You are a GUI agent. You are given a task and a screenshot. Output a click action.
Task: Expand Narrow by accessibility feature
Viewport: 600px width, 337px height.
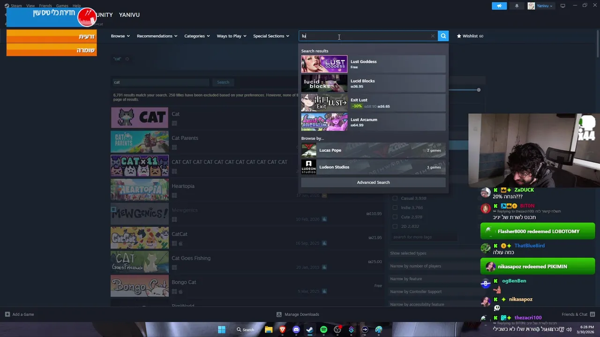click(x=417, y=304)
